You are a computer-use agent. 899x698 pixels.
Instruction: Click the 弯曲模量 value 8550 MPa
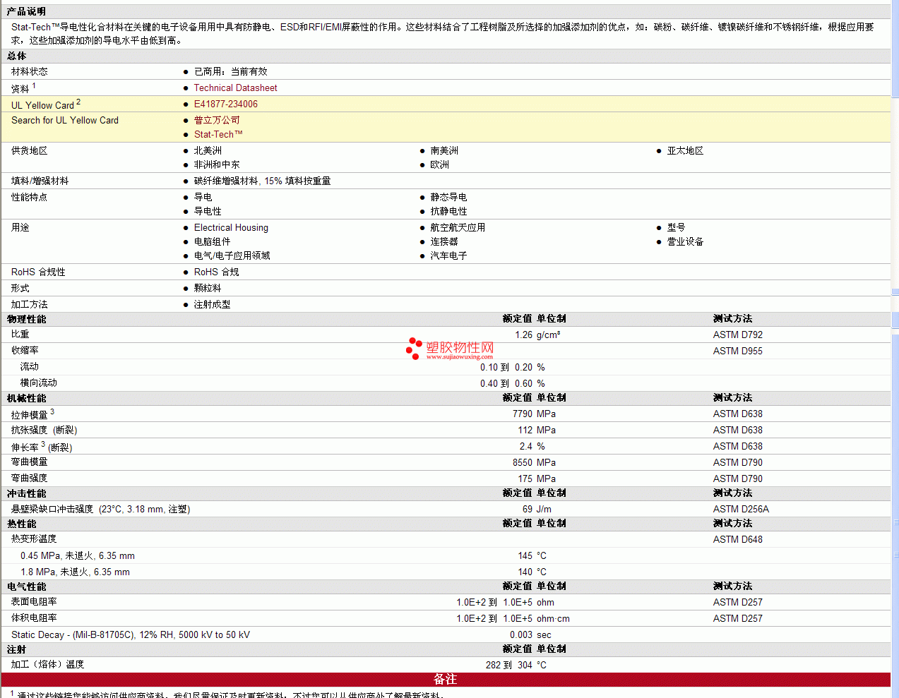click(534, 462)
